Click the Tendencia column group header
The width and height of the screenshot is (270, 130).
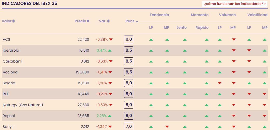pos(159,15)
